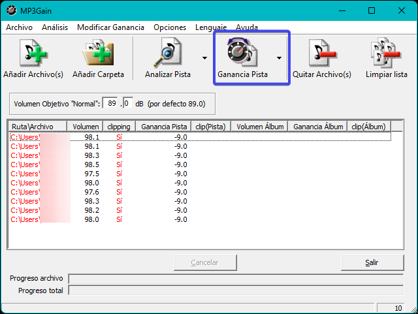Maximize the MP3Gain window

pyautogui.click(x=372, y=10)
